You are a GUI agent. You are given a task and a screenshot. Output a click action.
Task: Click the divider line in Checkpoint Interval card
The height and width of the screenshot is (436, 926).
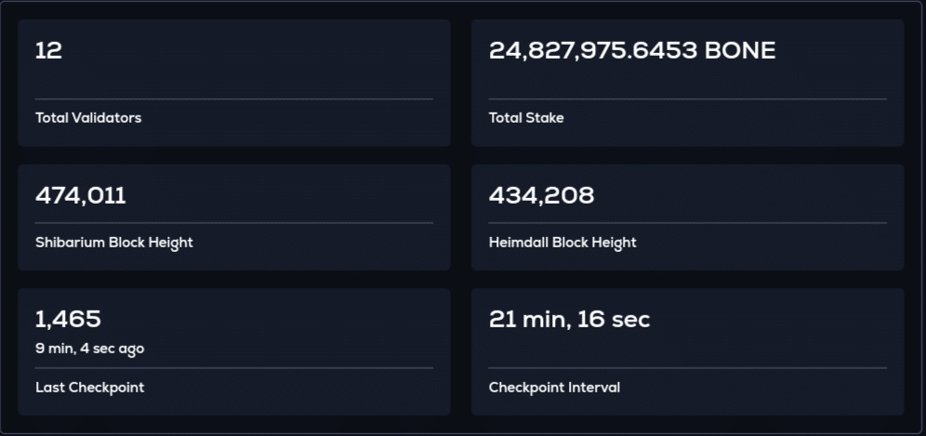[x=687, y=367]
